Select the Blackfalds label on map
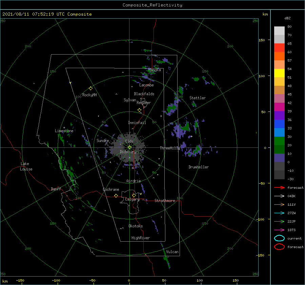The width and height of the screenshot is (305, 285). [x=144, y=94]
